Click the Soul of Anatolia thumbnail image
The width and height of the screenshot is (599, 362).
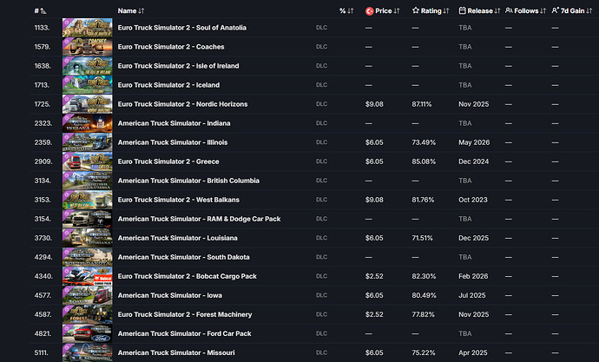(88, 28)
